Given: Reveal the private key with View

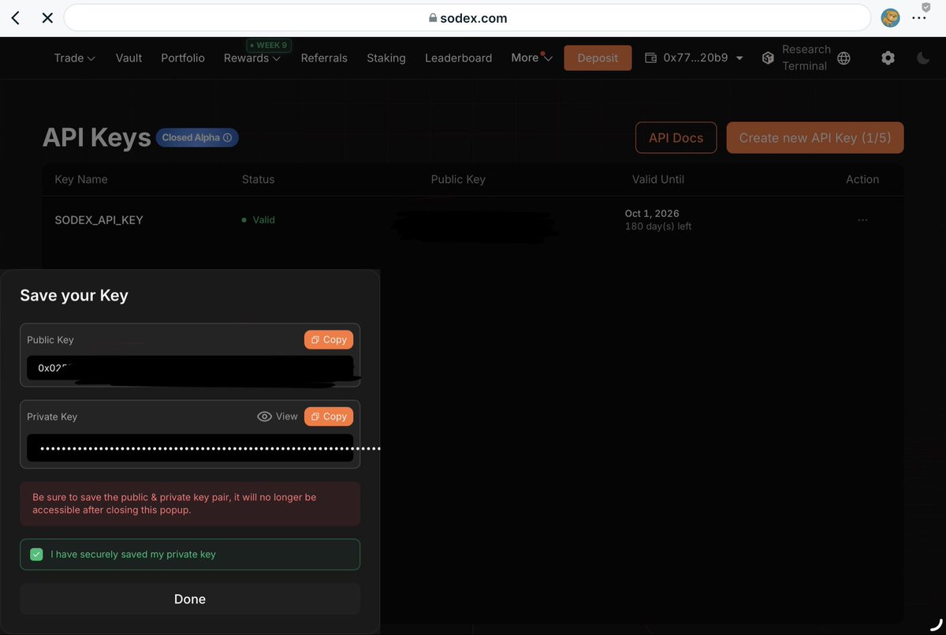Looking at the screenshot, I should coord(277,416).
